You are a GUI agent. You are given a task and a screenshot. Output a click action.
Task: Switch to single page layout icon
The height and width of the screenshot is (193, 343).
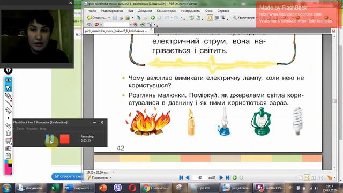click(x=301, y=178)
